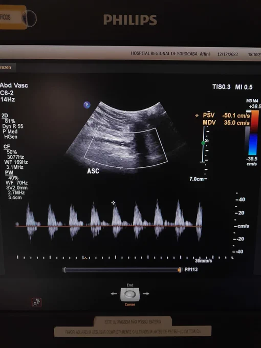Click the 3.4cm sample depth text
Image resolution: width=261 pixels, height=348 pixels.
tap(15, 198)
